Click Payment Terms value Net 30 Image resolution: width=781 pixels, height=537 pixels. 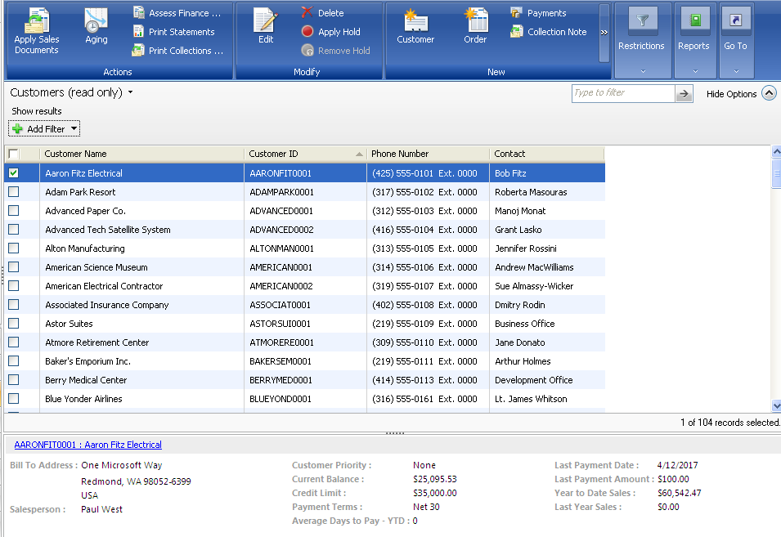click(x=426, y=507)
